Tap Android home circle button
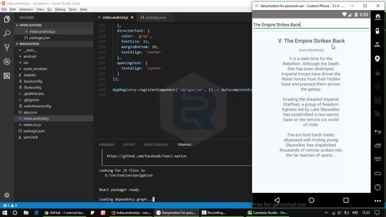The width and height of the screenshot is (386, 217). click(x=311, y=200)
